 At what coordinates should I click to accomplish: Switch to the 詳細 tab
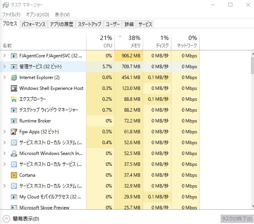(129, 24)
